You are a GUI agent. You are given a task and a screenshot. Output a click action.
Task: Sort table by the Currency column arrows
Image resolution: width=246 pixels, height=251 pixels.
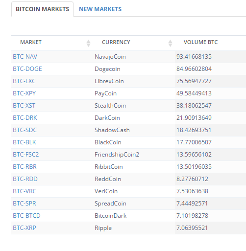coord(170,43)
